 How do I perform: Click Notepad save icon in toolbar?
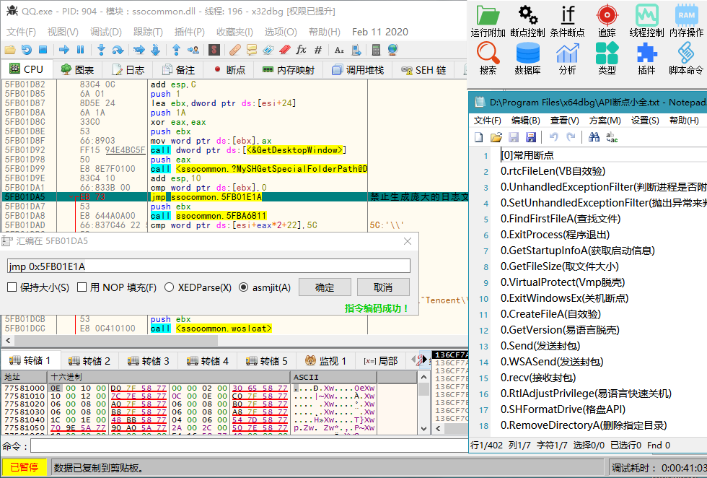pyautogui.click(x=514, y=137)
